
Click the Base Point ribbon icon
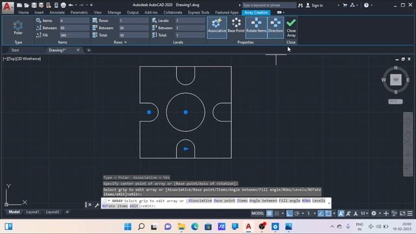point(236,25)
